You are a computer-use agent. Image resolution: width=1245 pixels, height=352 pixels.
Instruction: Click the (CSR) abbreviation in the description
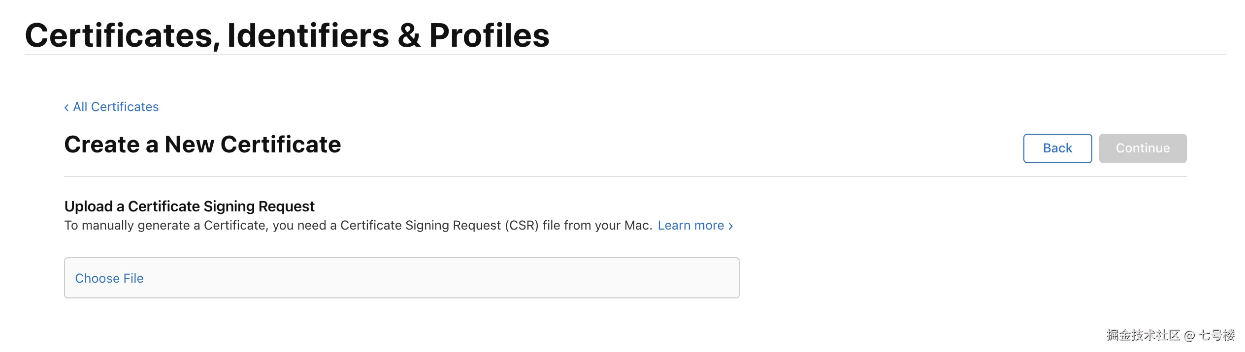(522, 226)
